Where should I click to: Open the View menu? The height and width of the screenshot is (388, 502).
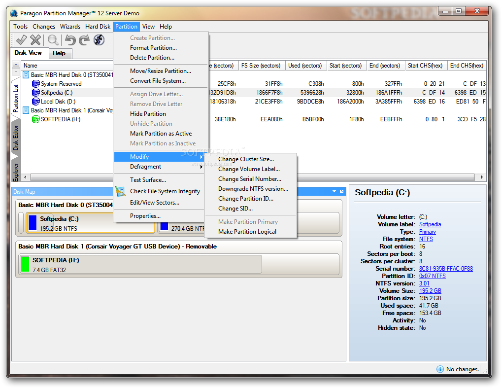[x=149, y=27]
